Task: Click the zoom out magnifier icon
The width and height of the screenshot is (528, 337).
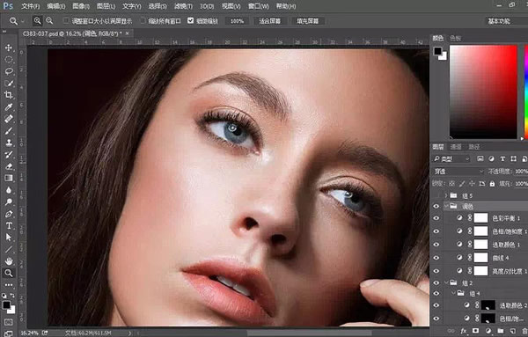Action: [x=49, y=21]
